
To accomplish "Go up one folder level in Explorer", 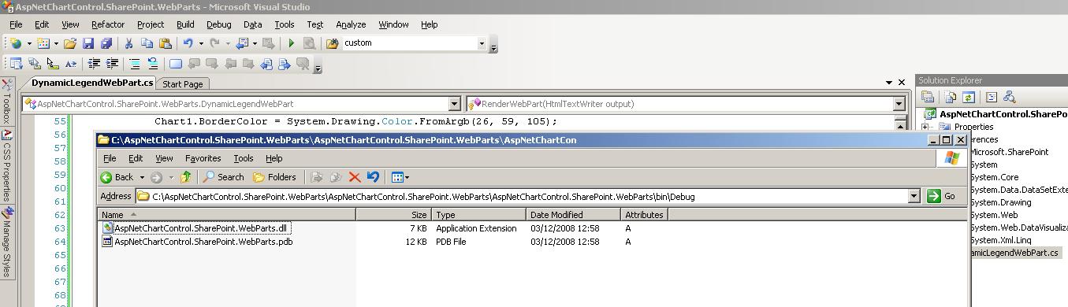I will coord(186,177).
